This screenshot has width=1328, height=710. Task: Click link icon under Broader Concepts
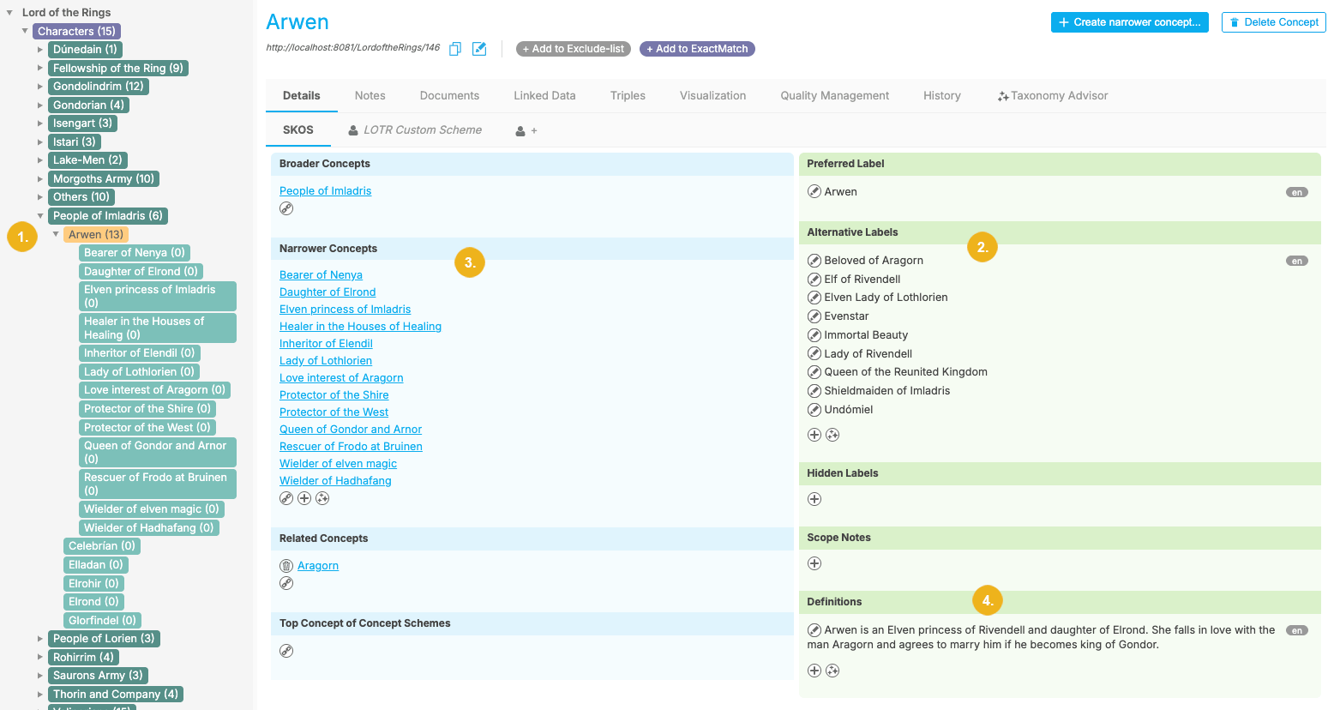click(286, 208)
